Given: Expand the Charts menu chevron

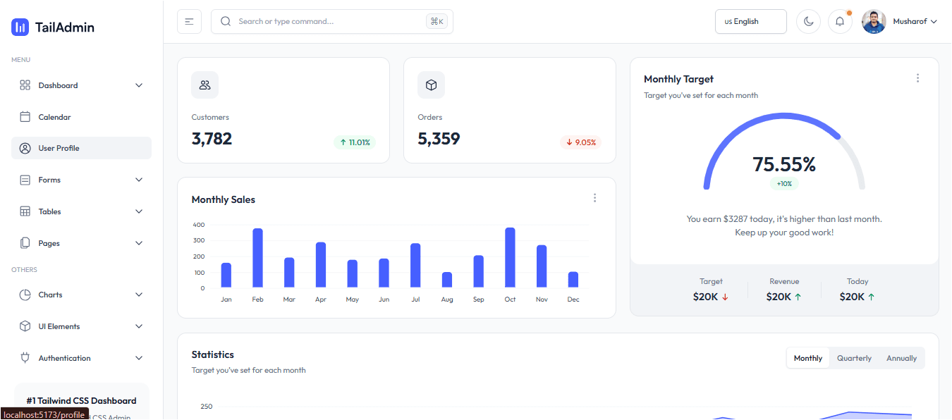Looking at the screenshot, I should [x=139, y=295].
